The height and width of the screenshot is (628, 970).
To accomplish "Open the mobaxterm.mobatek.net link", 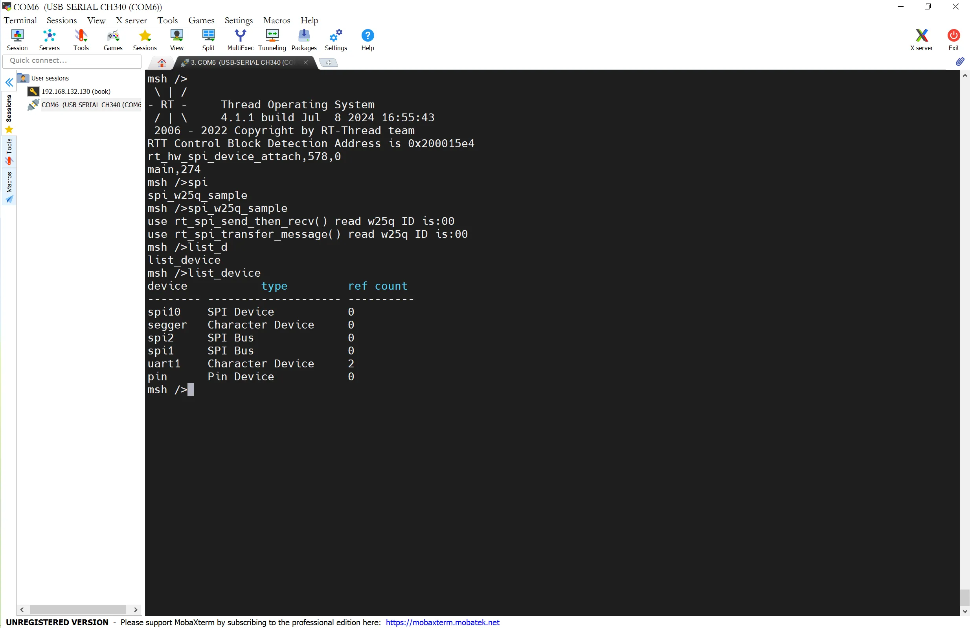I will tap(442, 622).
